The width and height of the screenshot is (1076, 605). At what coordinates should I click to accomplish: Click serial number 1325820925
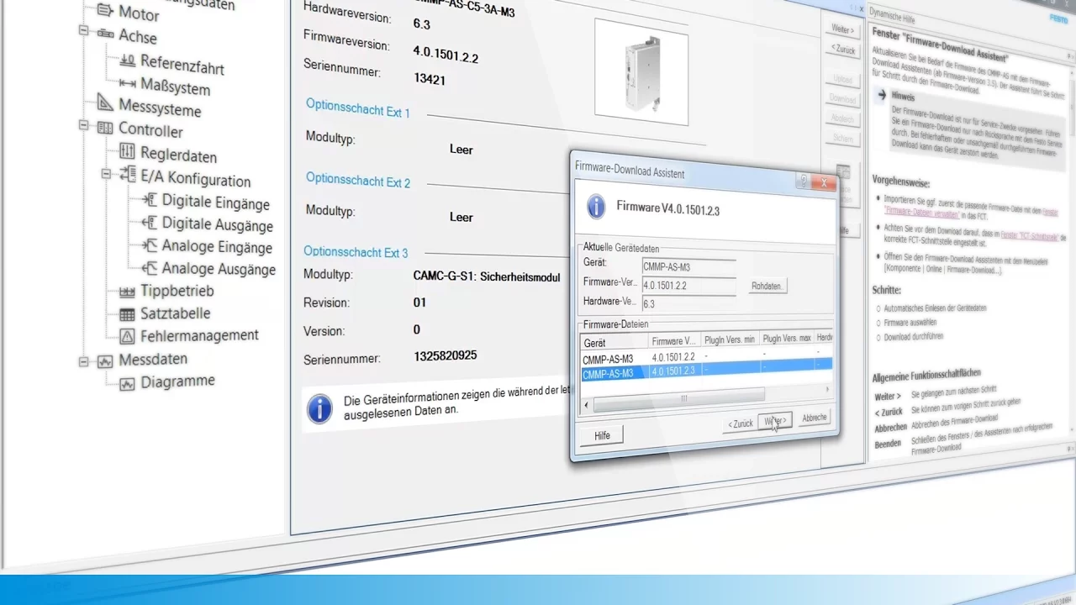point(446,356)
